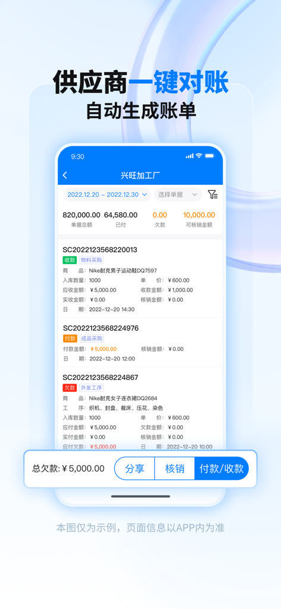Open order SC2022123568220013
The height and width of the screenshot is (609, 281).
click(100, 250)
